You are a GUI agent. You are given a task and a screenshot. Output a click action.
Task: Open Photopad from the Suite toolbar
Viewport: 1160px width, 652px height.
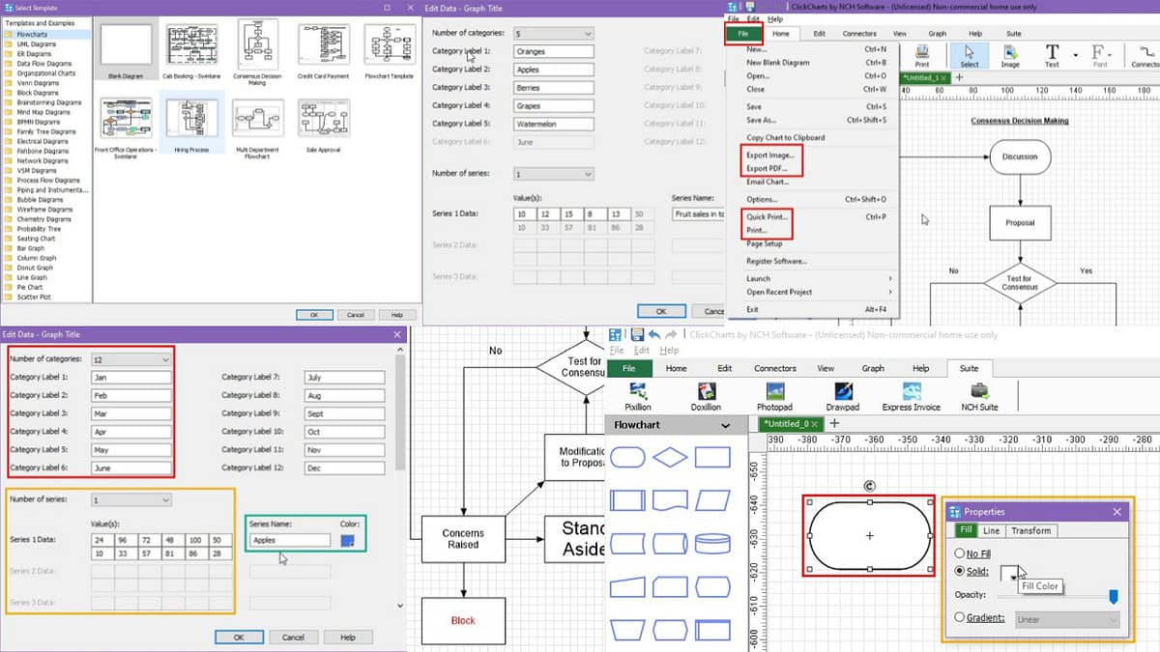click(775, 396)
